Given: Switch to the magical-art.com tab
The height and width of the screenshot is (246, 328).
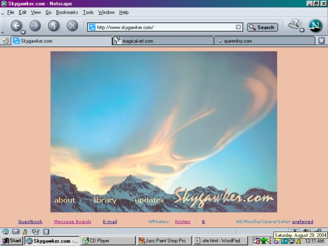Looking at the screenshot, I should pos(163,41).
